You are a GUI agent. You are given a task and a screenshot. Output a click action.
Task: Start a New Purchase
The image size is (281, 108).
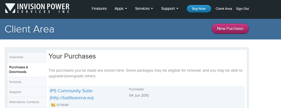[230, 29]
